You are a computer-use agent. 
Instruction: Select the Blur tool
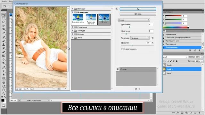(4, 59)
